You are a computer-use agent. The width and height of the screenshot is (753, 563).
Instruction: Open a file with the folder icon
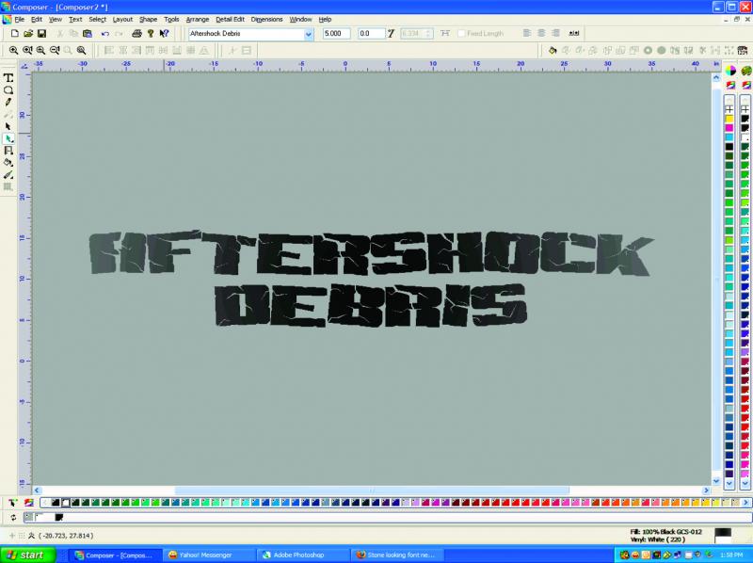28,34
